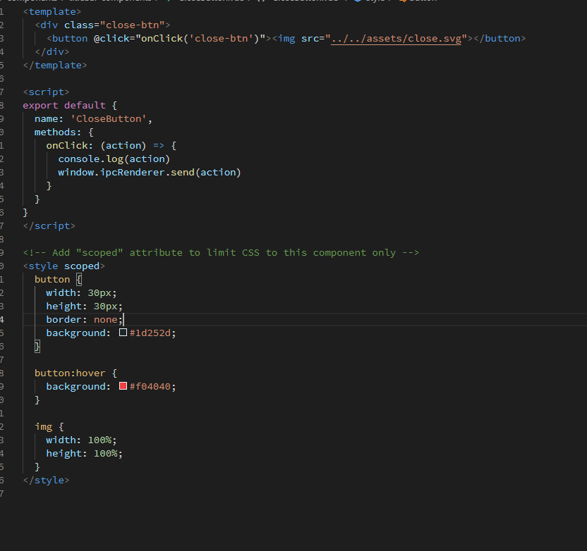The height and width of the screenshot is (551, 587).
Task: Open the CloseButton.vue breadcrumb entry
Action: click(219, 2)
